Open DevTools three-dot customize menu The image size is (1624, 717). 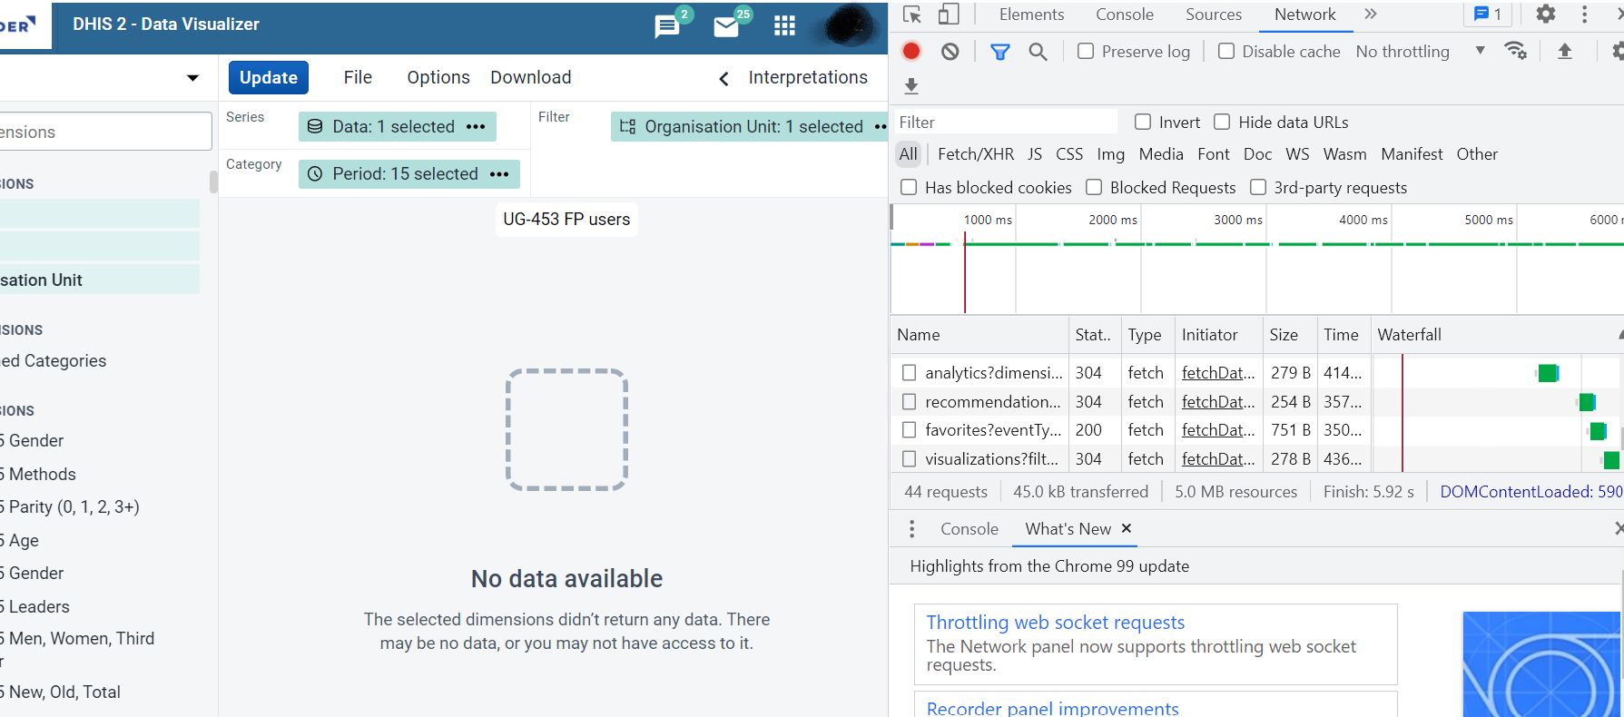point(1585,15)
